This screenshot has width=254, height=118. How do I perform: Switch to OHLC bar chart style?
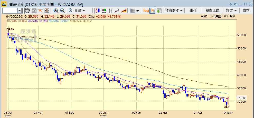[x=110, y=11]
